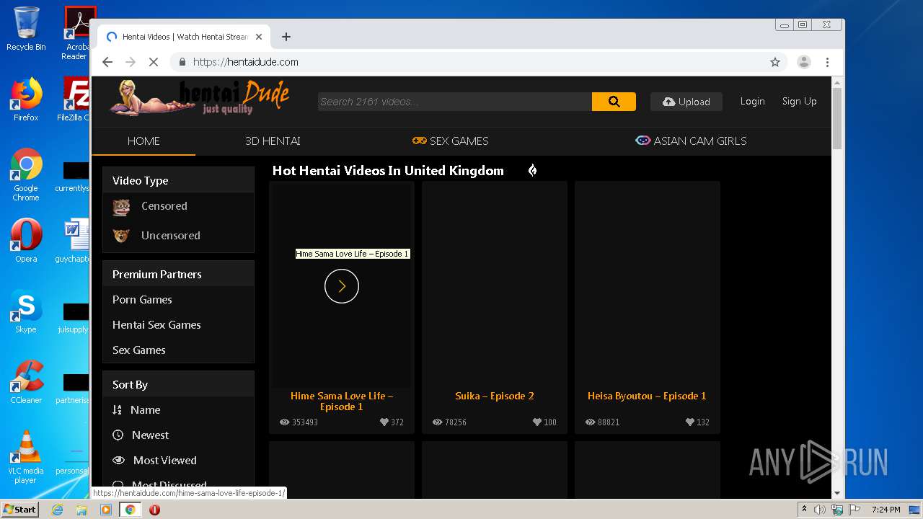The width and height of the screenshot is (923, 519).
Task: Filter videos by Uncensored type
Action: [x=170, y=236]
